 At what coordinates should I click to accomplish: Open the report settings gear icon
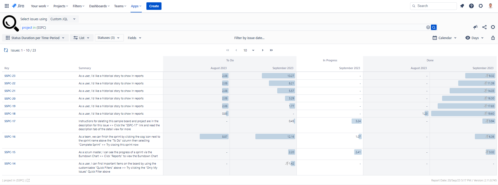[x=493, y=27]
